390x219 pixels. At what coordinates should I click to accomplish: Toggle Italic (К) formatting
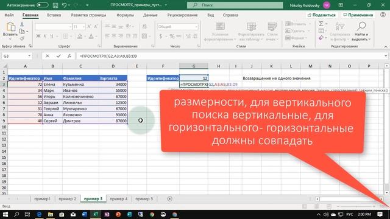[x=44, y=36]
